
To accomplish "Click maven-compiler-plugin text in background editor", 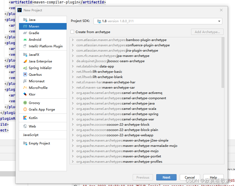I will pyautogui.click(x=56, y=2).
